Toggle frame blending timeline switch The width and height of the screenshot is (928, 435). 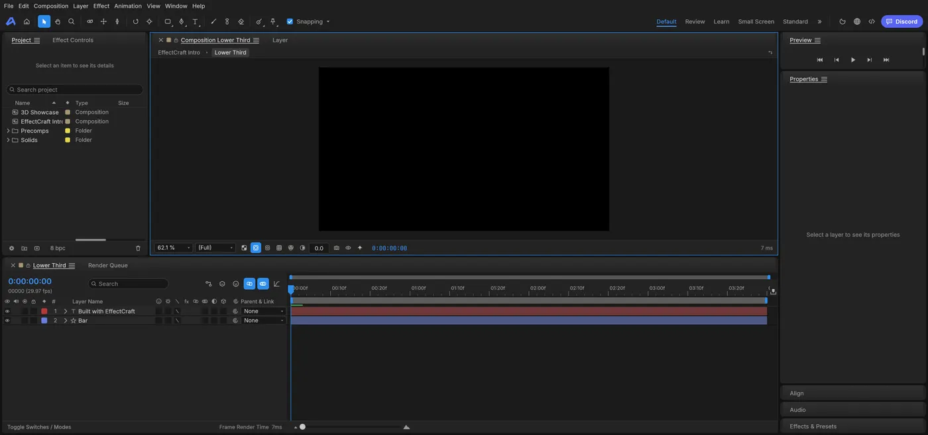(x=249, y=284)
